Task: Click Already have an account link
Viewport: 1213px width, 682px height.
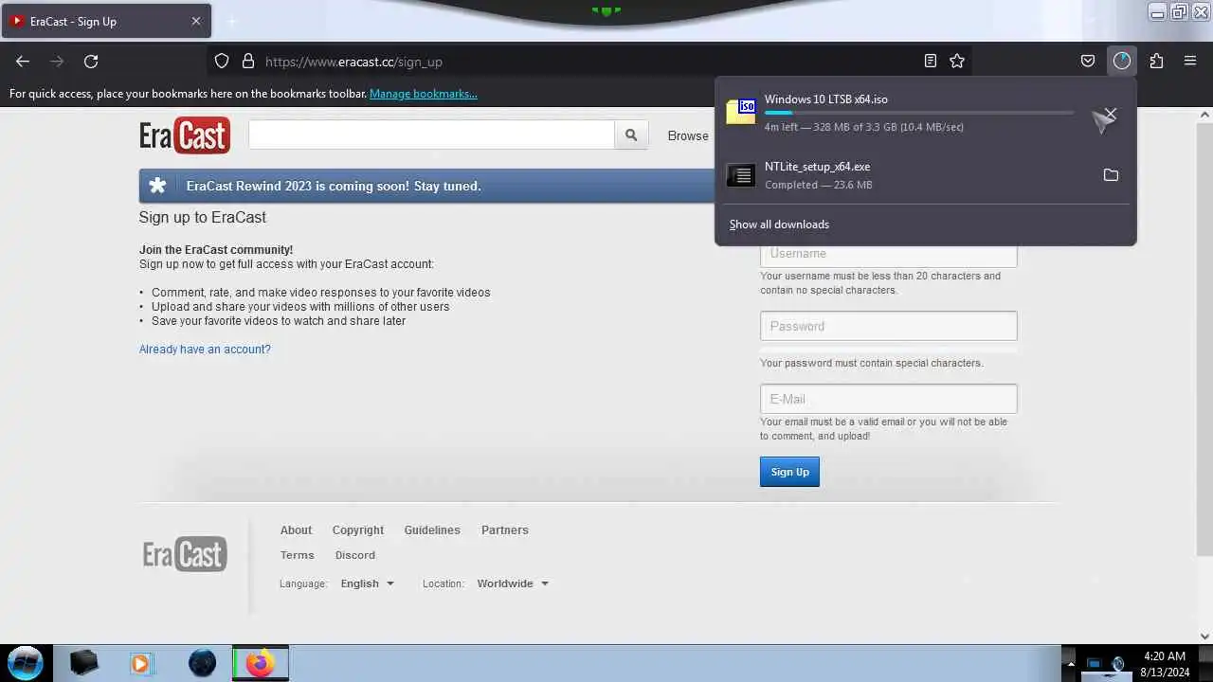Action: (x=205, y=350)
